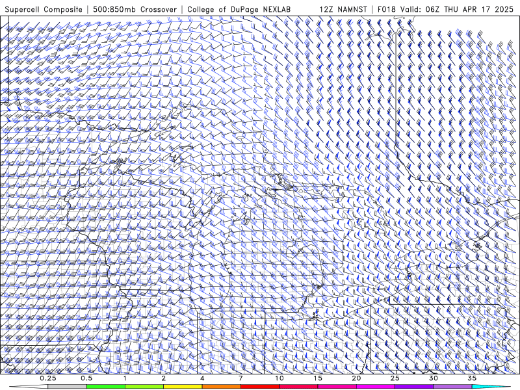Select the green 0.5–1 color bar segment
This screenshot has width=520, height=390.
click(106, 387)
